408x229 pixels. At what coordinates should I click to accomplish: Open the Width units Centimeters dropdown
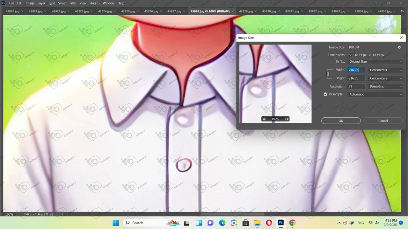[x=385, y=70]
